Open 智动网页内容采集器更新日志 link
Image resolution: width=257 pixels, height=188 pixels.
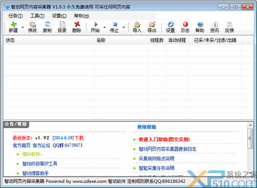(167, 149)
